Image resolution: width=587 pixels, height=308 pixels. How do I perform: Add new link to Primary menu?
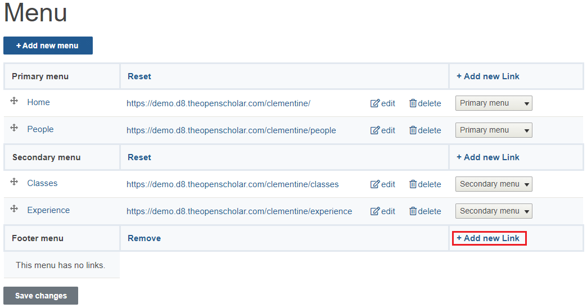click(488, 76)
